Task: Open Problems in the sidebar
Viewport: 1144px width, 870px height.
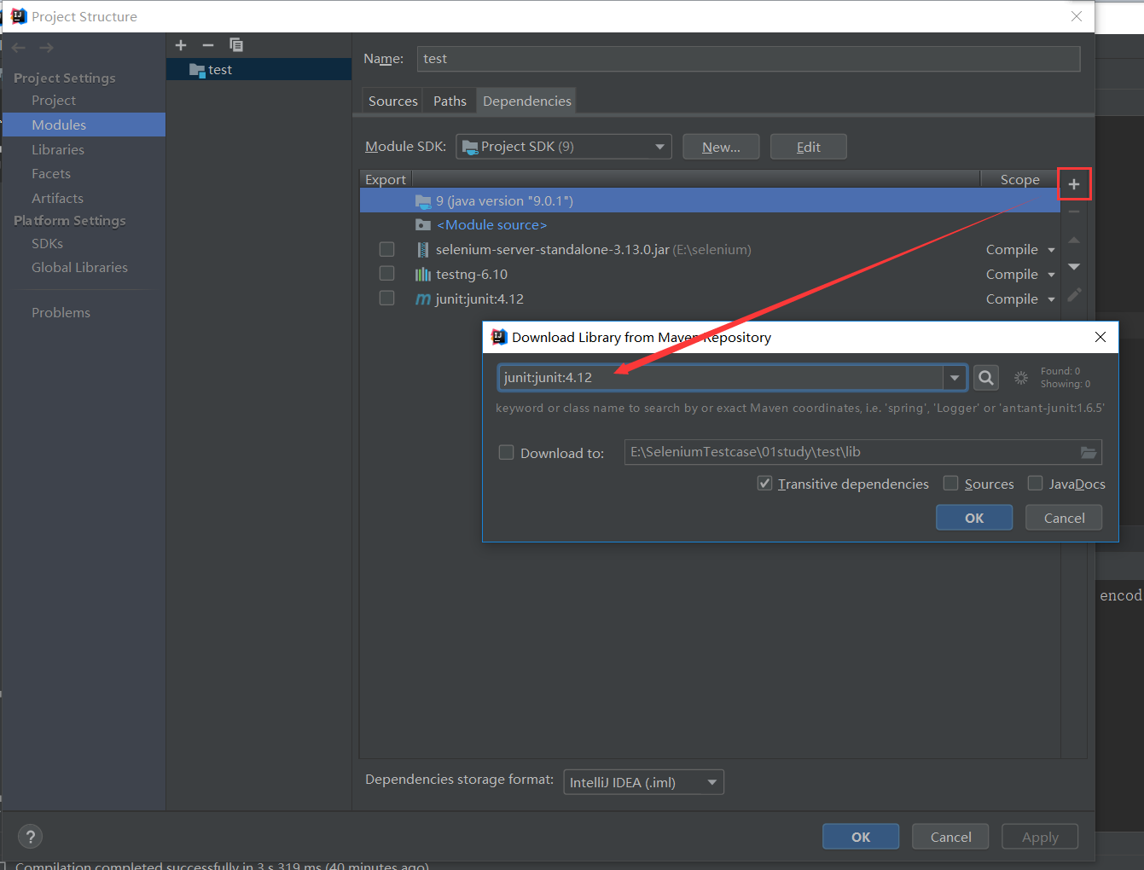Action: pyautogui.click(x=61, y=313)
